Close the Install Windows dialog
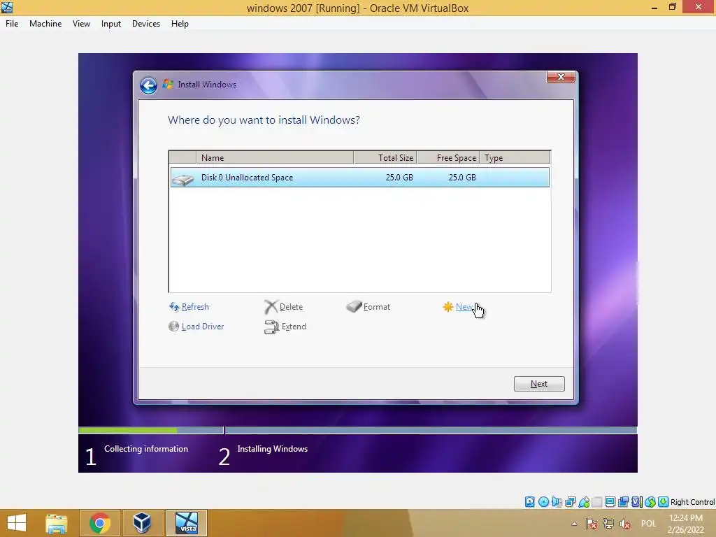This screenshot has height=537, width=716. tap(561, 77)
